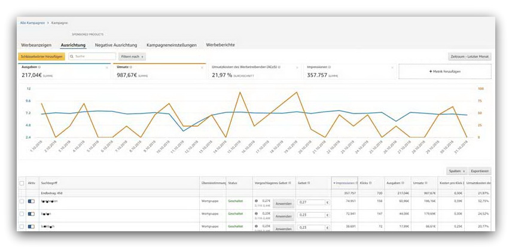Click the info icon in Klicks column header
Image resolution: width=512 pixels, height=248 pixels.
point(371,183)
